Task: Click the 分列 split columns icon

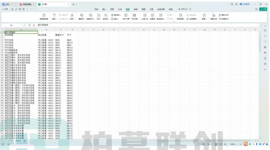Action: (x=98, y=15)
